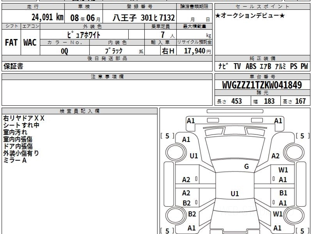The width and height of the screenshot is (312, 234).
Task: Click the inspection date 08年06月
Action: point(85,18)
